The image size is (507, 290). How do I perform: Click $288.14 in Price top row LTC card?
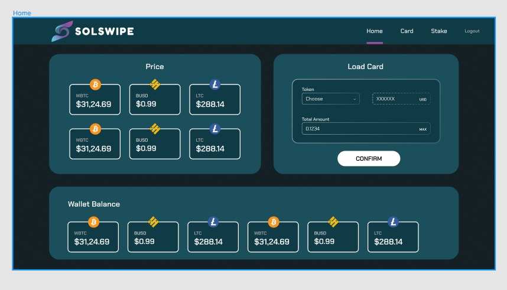coord(210,105)
